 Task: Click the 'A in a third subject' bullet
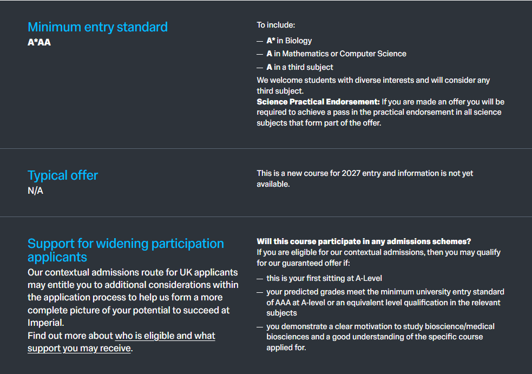pyautogui.click(x=300, y=67)
